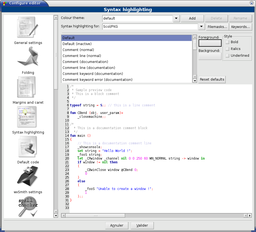The width and height of the screenshot is (256, 232).
Task: Click the else keyword in preview
Action: tap(81, 181)
